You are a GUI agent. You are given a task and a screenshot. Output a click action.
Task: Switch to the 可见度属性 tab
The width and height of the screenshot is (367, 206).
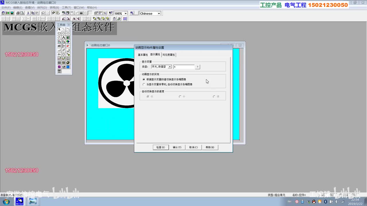tap(169, 55)
